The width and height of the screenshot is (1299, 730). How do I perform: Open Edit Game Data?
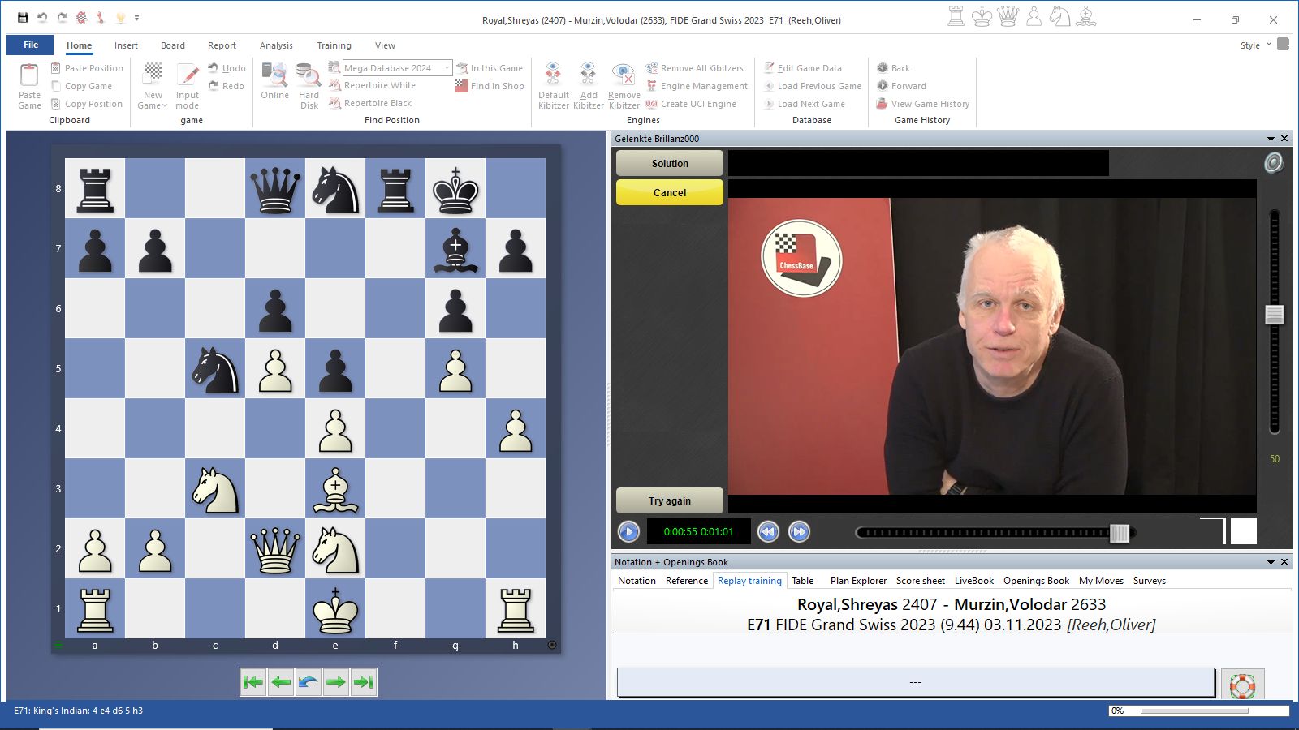pyautogui.click(x=803, y=68)
